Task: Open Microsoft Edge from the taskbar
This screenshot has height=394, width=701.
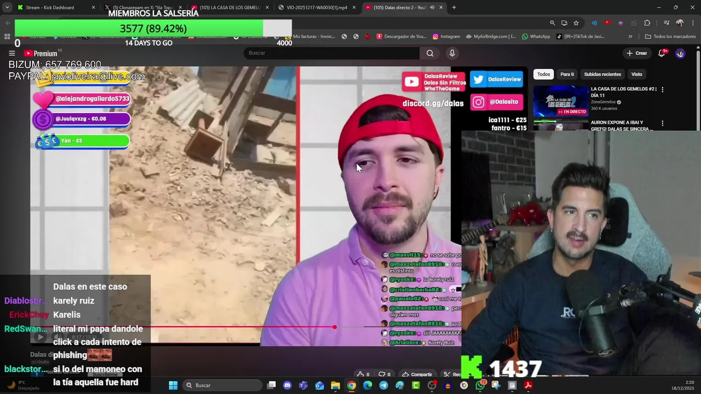Action: 367,385
